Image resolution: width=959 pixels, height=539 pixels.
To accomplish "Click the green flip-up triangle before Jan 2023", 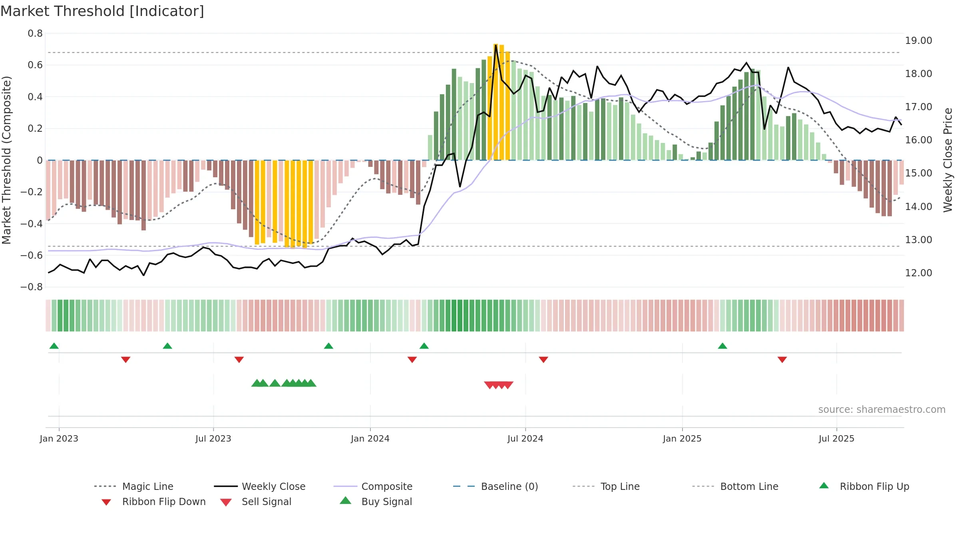I will pyautogui.click(x=54, y=346).
